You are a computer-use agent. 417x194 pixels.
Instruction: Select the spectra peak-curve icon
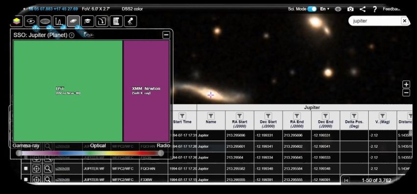(59, 21)
